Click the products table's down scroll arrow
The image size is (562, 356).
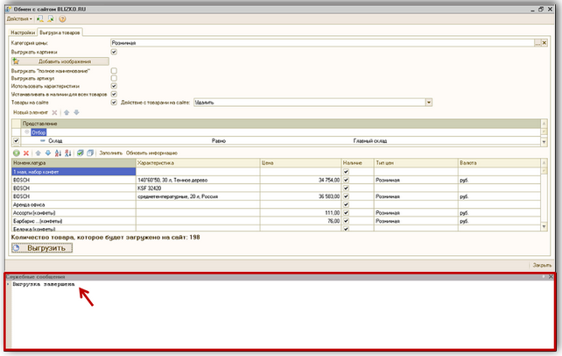coord(544,227)
